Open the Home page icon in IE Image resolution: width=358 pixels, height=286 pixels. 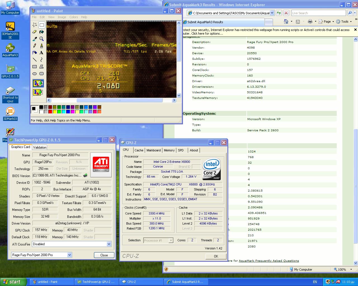point(286,22)
